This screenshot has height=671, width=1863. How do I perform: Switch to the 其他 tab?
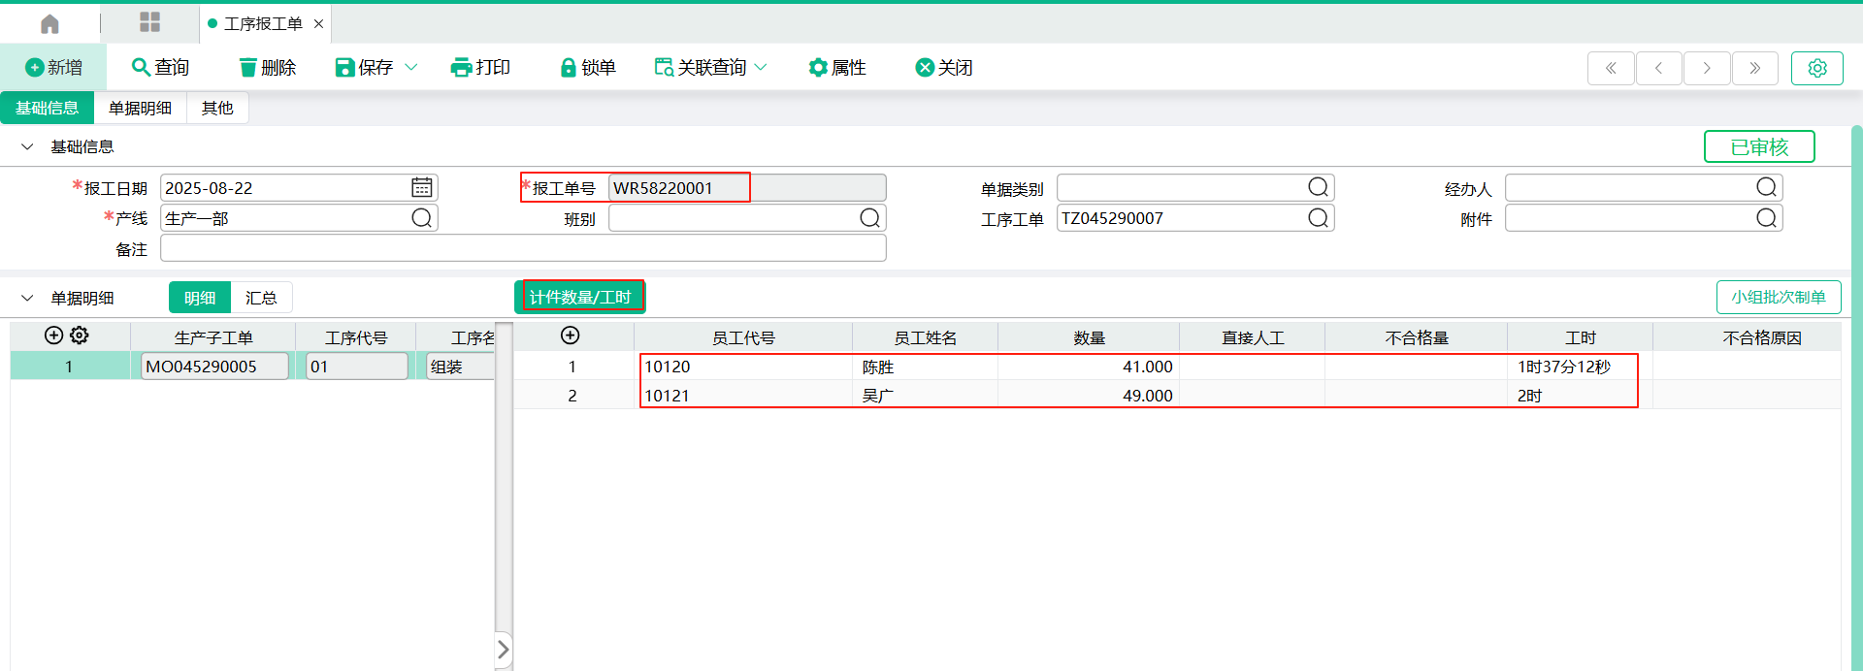pos(217,108)
